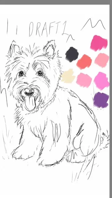Image resolution: width=112 pixels, height=198 pixels.
Task: Sample the hot pink paint swatch
Action: 99,43
